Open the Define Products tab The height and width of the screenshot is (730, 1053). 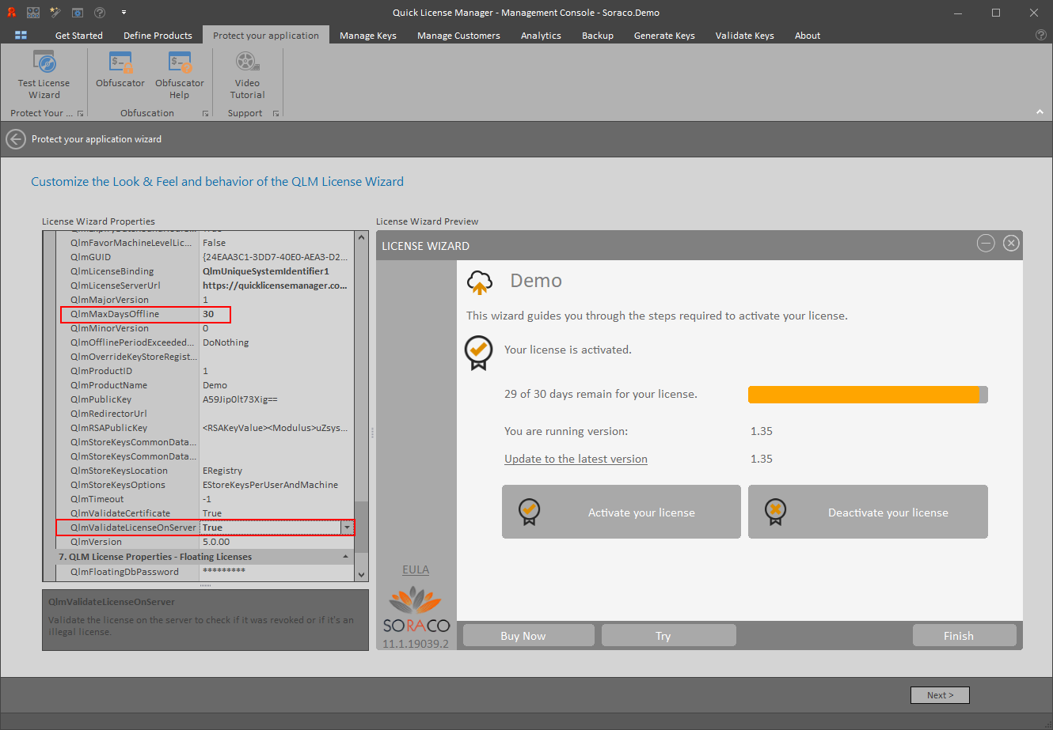[158, 36]
